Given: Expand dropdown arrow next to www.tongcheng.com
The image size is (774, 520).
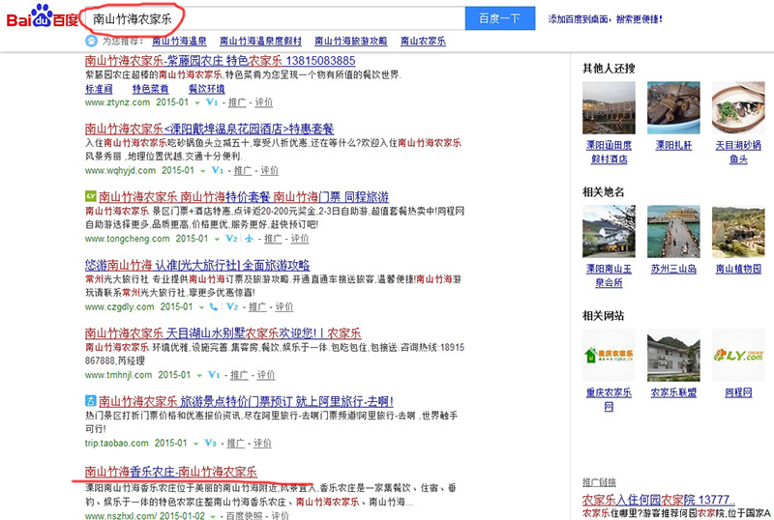Looking at the screenshot, I should click(216, 240).
